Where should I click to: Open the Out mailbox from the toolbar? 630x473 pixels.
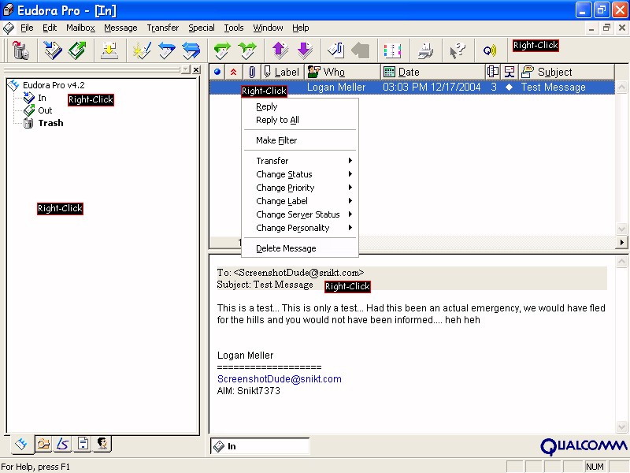pyautogui.click(x=77, y=50)
